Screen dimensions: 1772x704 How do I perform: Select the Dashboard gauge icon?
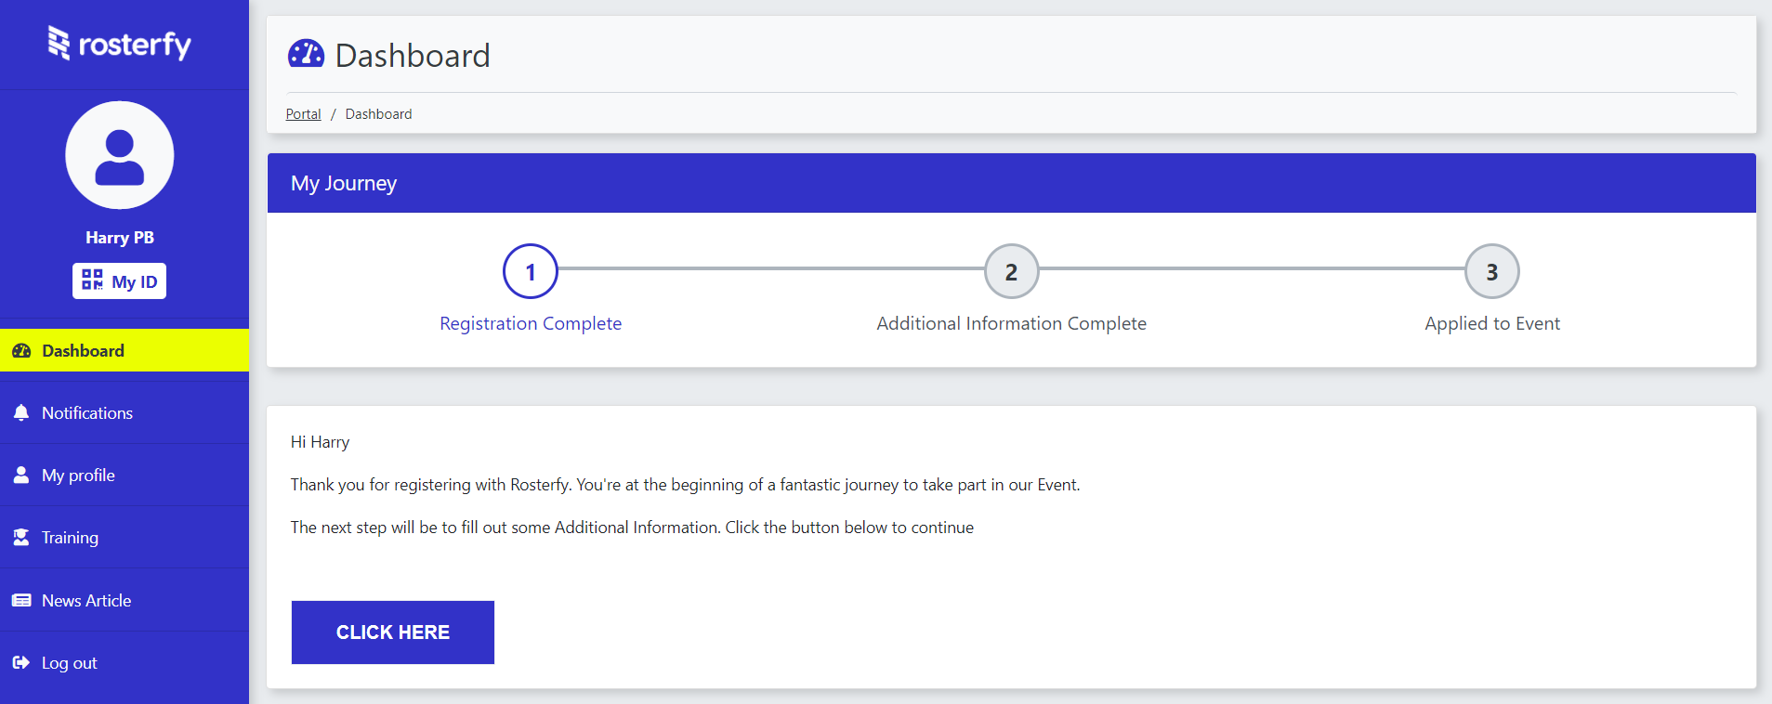coord(20,350)
